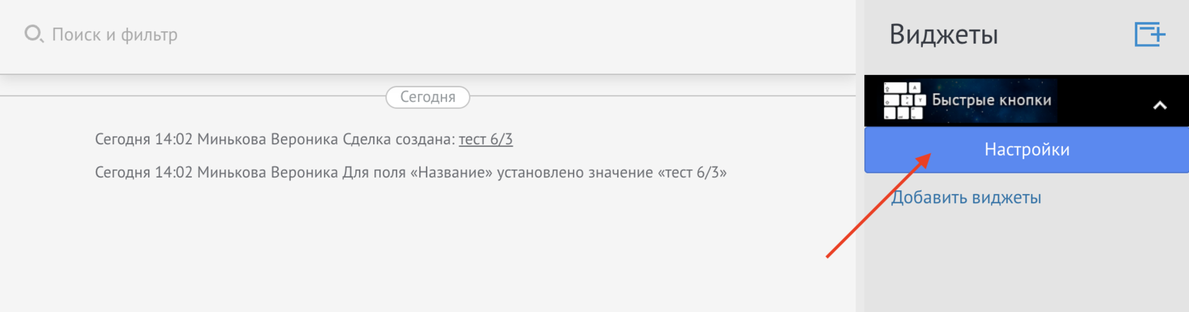The width and height of the screenshot is (1189, 312).
Task: Click Минькова Вероника in the field change entry
Action: (268, 173)
